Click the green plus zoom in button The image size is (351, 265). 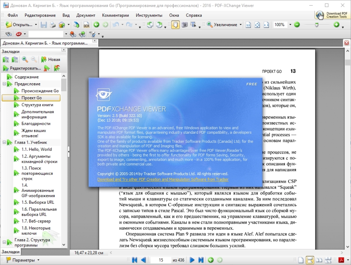click(336, 25)
